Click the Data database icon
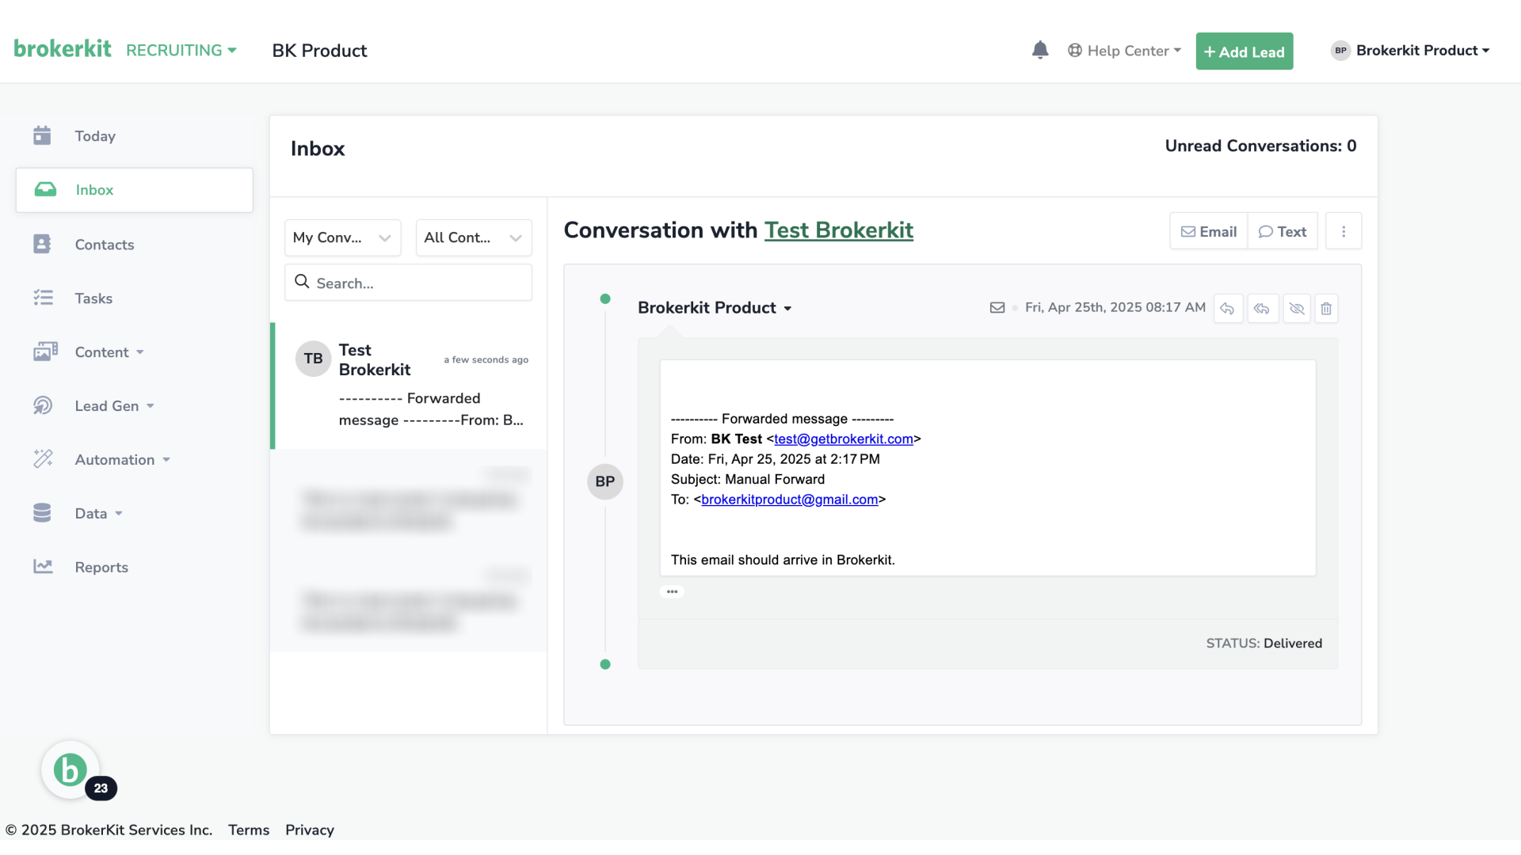The height and width of the screenshot is (855, 1521). click(42, 513)
